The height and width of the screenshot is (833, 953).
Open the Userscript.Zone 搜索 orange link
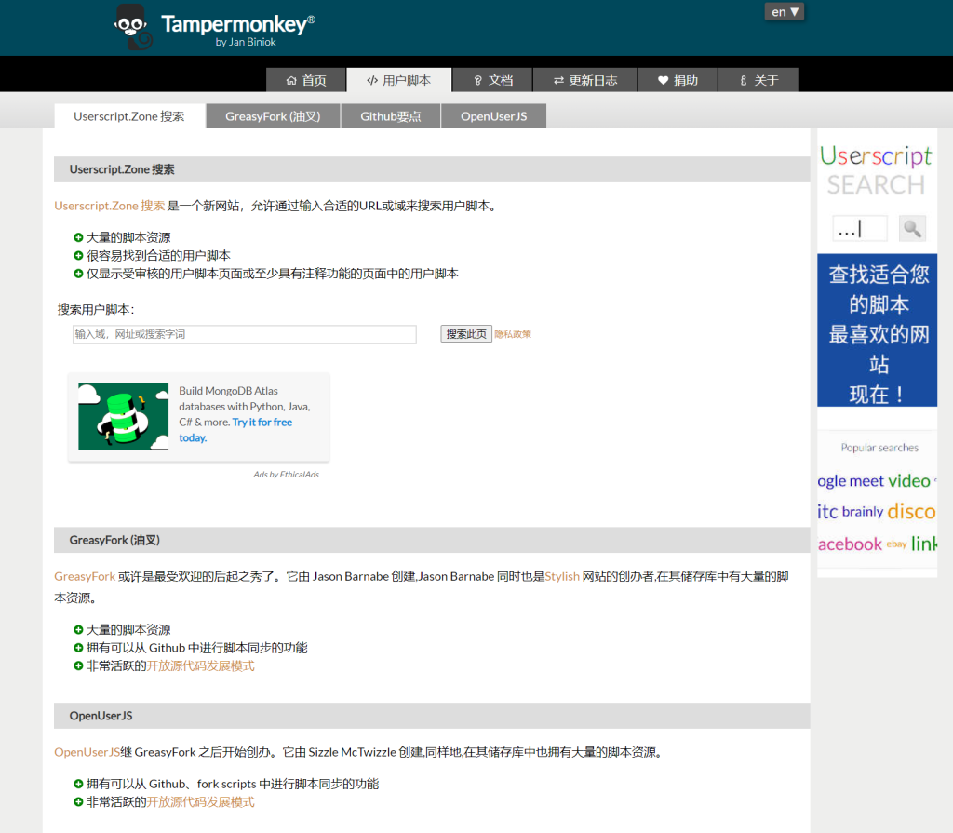click(x=109, y=206)
